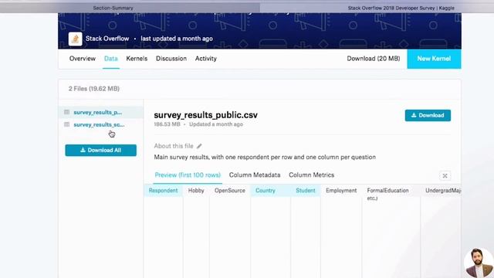This screenshot has height=278, width=494.
Task: Click the expand preview fullscreen icon
Action: [x=445, y=176]
